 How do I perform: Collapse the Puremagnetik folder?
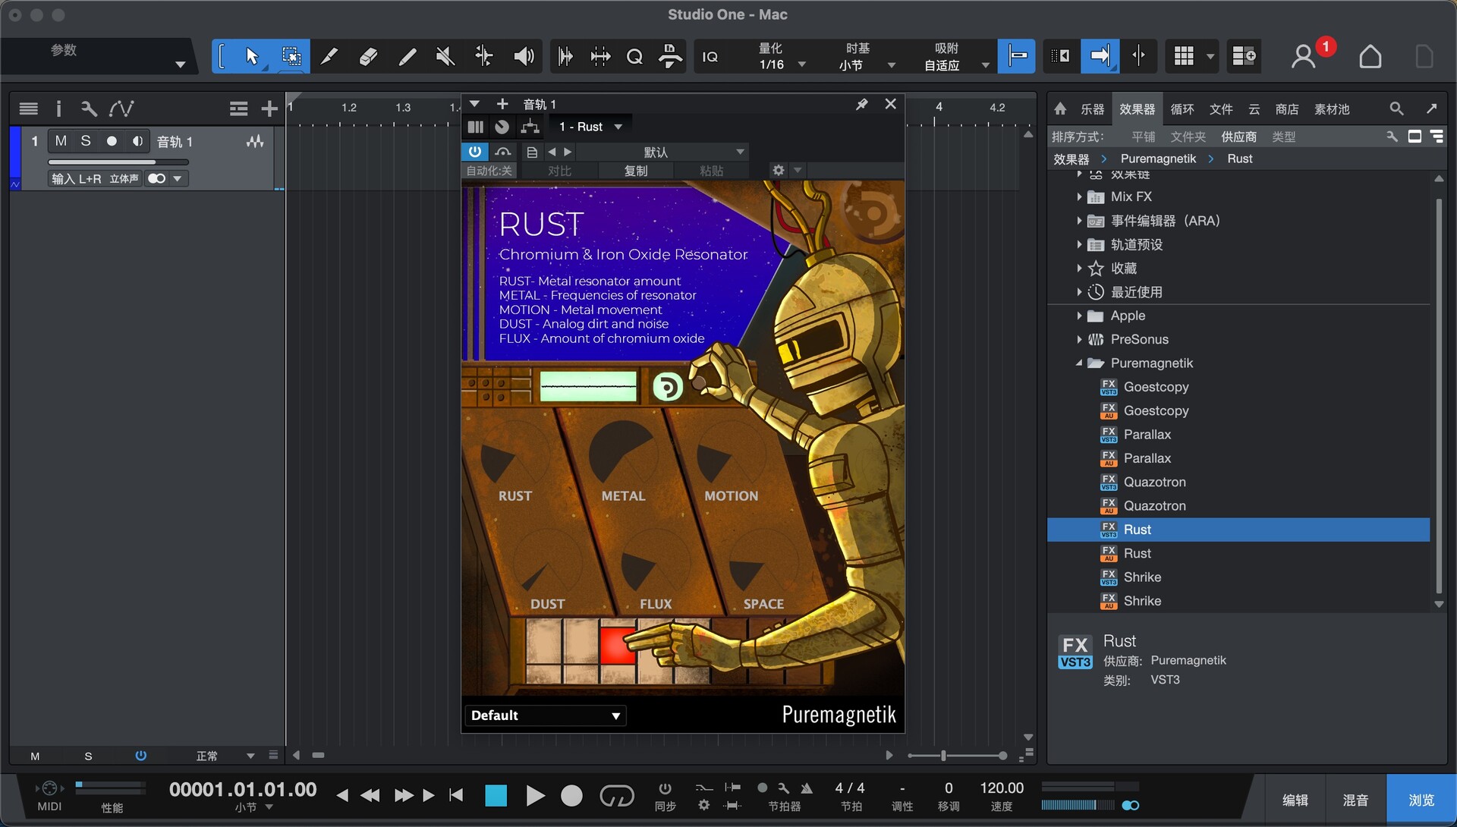(x=1079, y=363)
